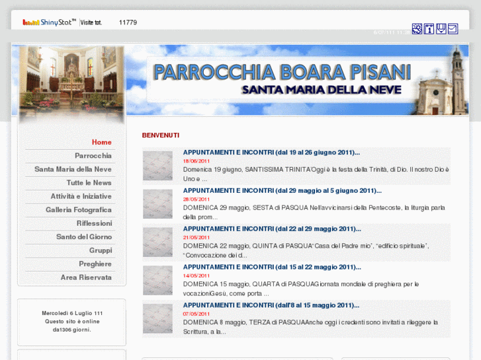The width and height of the screenshot is (481, 360).
Task: Click the Mercoledì 6 Luglio 111 text
Action: [x=72, y=313]
